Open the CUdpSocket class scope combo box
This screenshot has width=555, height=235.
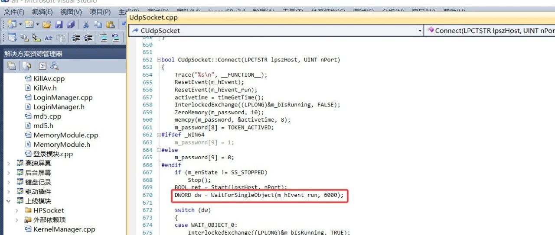click(276, 30)
